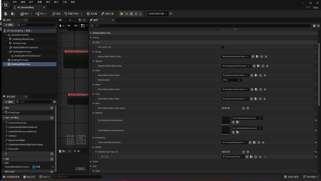Click the eject icon in the play controls
The height and width of the screenshot is (181, 321).
point(136,14)
